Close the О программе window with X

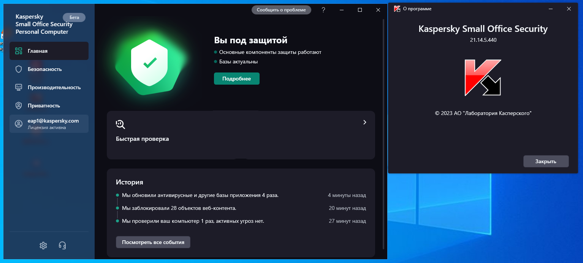tap(569, 9)
